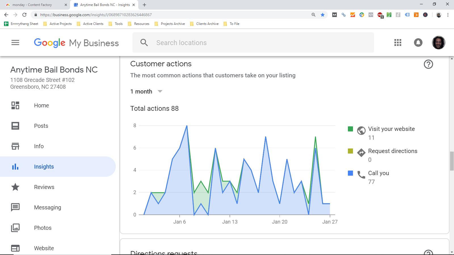Click the Info storefront icon
Image resolution: width=454 pixels, height=255 pixels.
click(x=15, y=146)
